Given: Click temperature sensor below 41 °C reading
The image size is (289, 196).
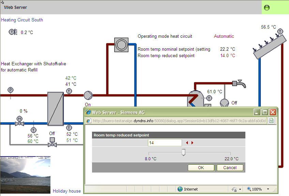Looking at the screenshot, I should point(69,91).
